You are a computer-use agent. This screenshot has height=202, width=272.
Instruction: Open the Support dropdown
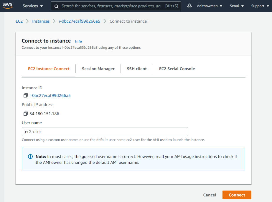260,6
